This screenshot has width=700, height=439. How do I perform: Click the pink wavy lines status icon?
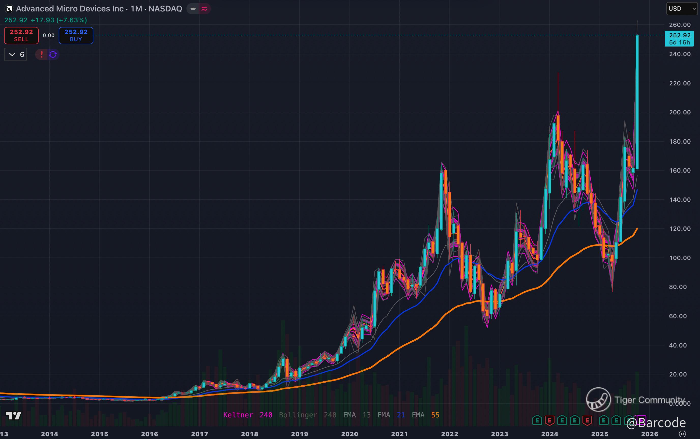pos(205,9)
